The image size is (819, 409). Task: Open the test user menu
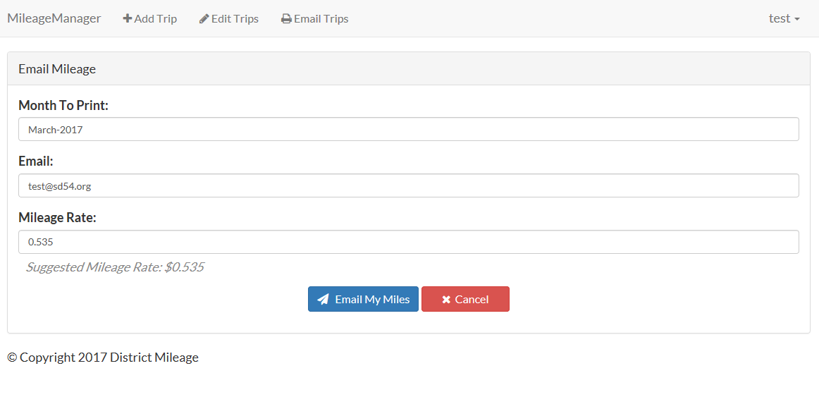click(x=783, y=18)
